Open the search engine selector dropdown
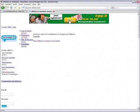140x112 pixels. pyautogui.click(x=113, y=8)
